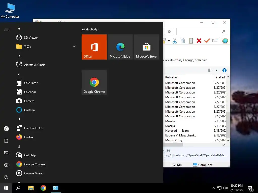Open Settings gear in Start sidebar
The image size is (258, 193).
pos(6,165)
